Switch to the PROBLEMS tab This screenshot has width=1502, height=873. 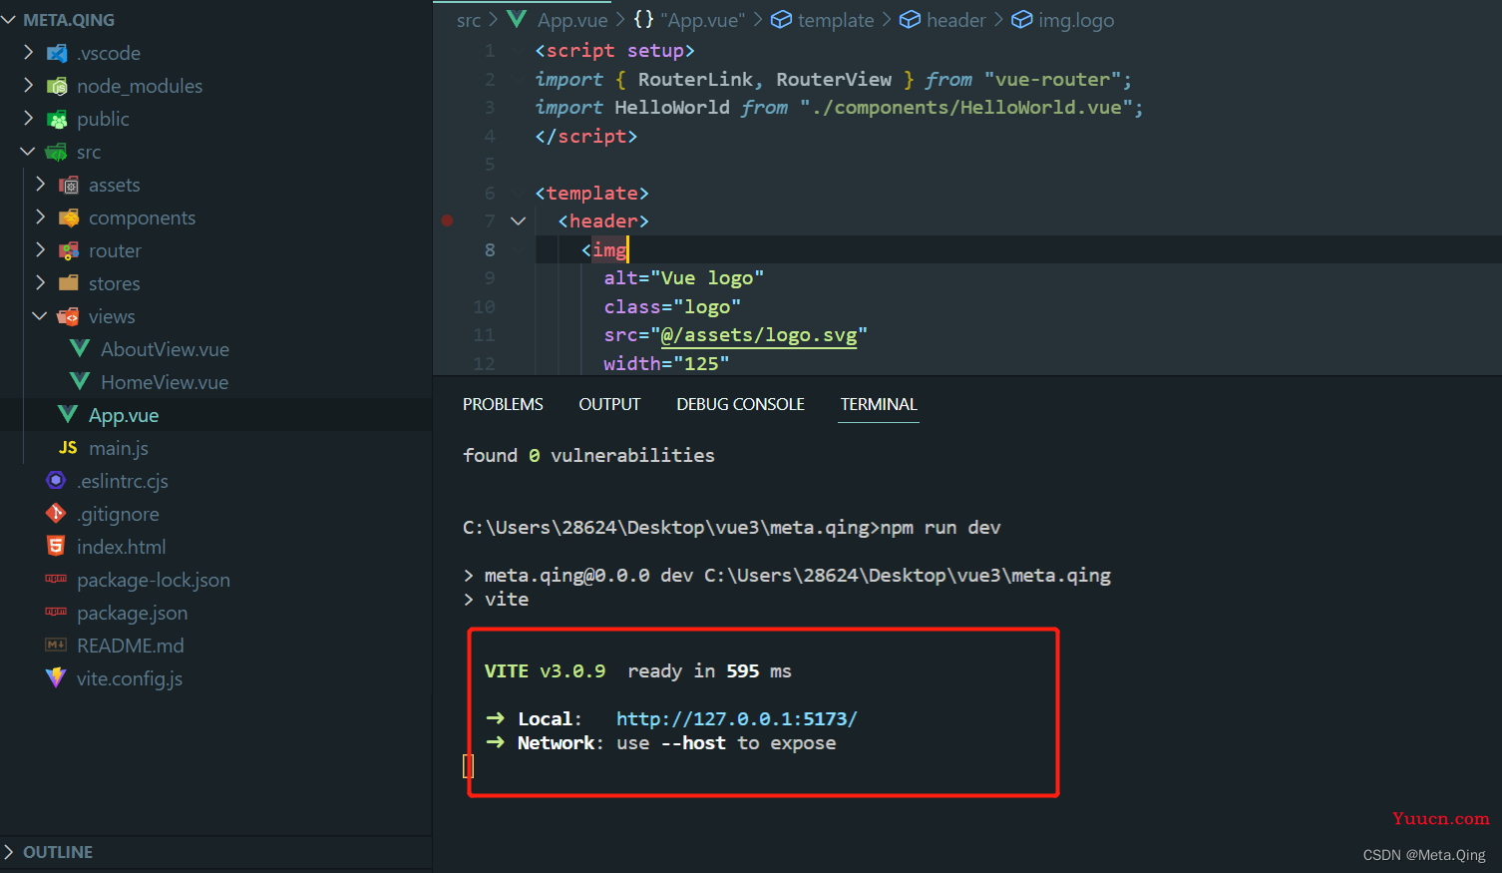tap(503, 404)
